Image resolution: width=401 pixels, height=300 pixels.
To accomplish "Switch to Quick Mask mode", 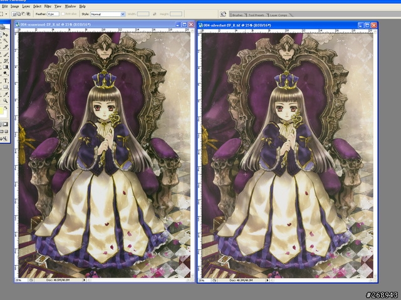I will click(6, 124).
